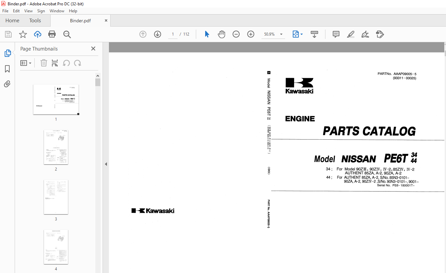Go to previous page arrow
Screen dimensions: 446x273
[143, 34]
